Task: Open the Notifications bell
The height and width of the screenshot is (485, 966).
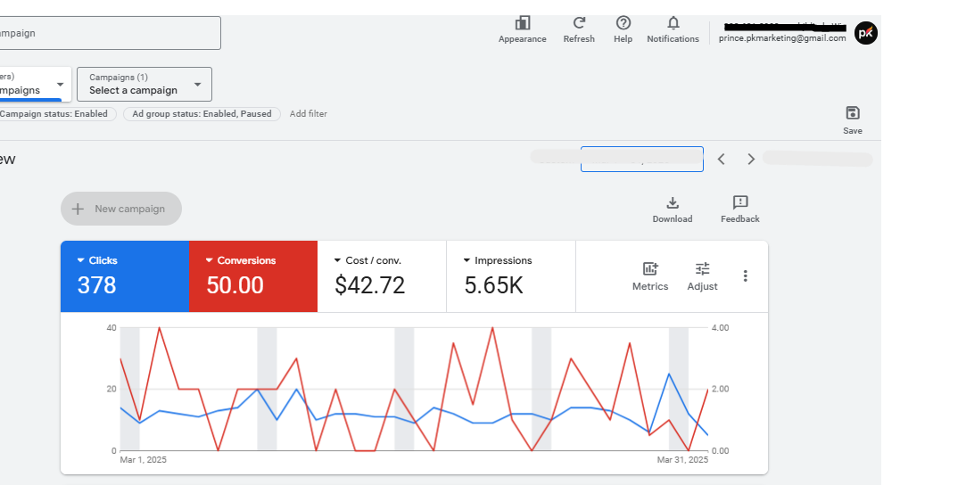Action: pos(673,23)
